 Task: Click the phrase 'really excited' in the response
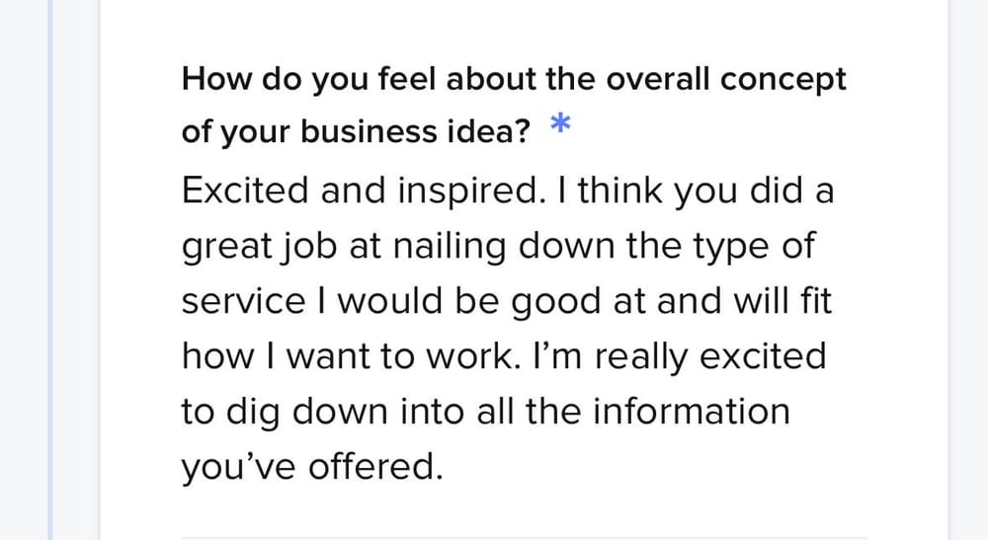click(x=713, y=355)
